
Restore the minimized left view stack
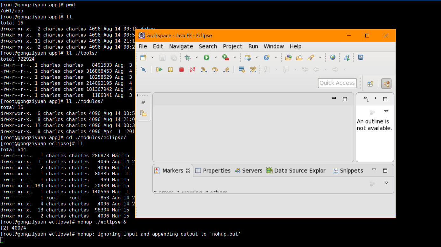tap(143, 102)
